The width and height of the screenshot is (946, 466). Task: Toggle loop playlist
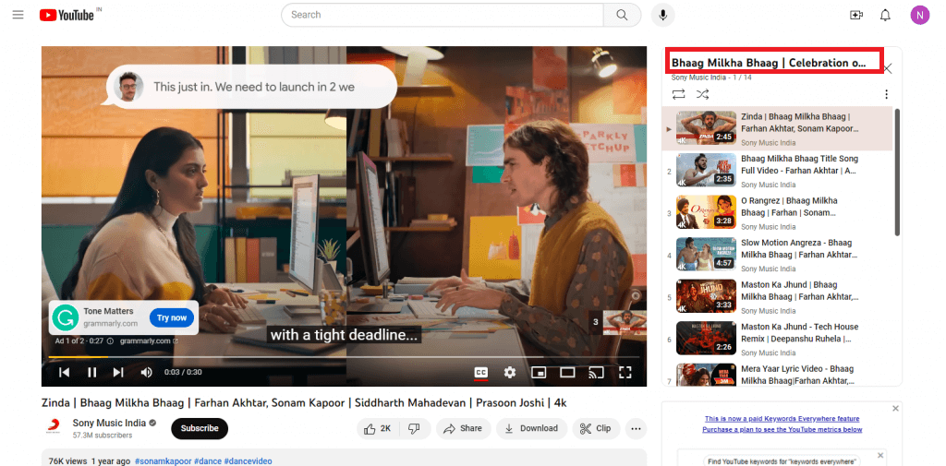click(678, 94)
